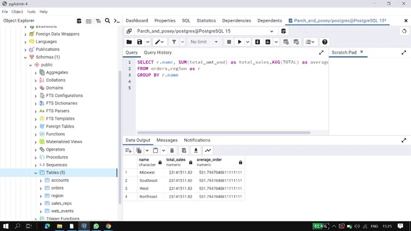Expand the orders table node

coord(40,188)
